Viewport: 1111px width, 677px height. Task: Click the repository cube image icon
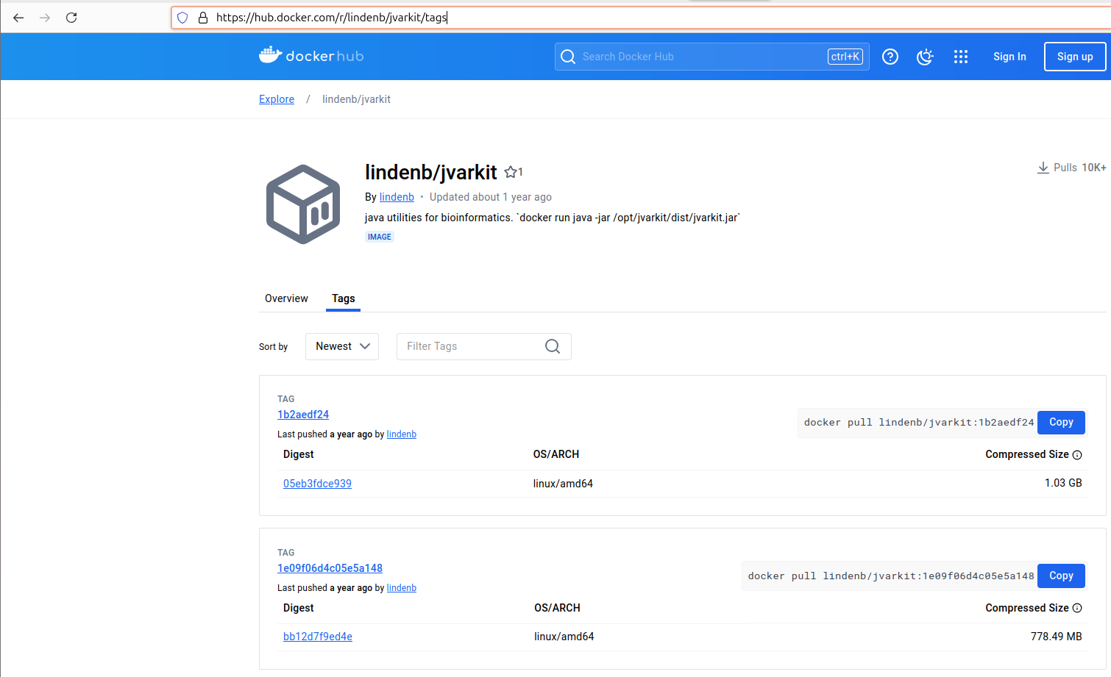tap(303, 204)
